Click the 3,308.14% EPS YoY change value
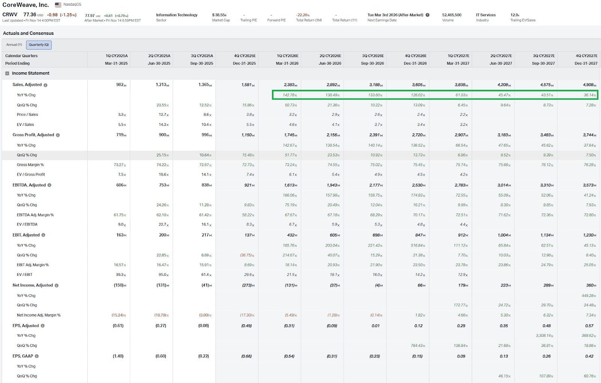 point(544,336)
